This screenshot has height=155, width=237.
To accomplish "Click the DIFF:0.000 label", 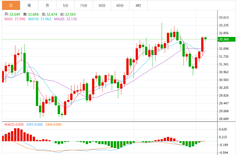I will tap(35, 125).
